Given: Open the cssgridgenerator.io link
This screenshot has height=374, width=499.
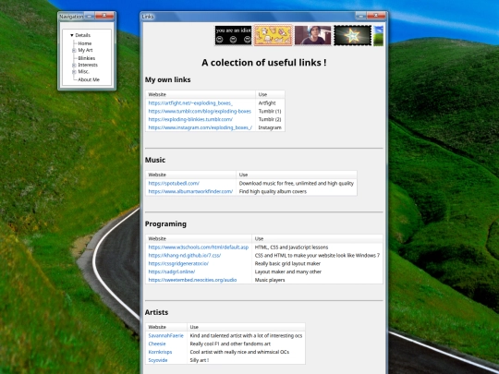Looking at the screenshot, I should [178, 263].
